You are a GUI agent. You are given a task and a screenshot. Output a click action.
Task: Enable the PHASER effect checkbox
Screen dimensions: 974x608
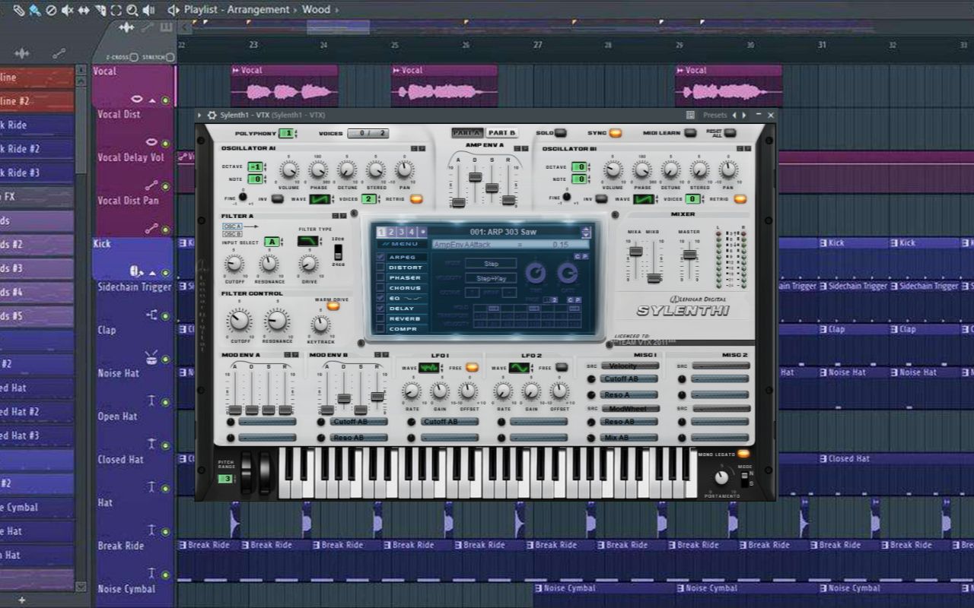[x=380, y=277]
